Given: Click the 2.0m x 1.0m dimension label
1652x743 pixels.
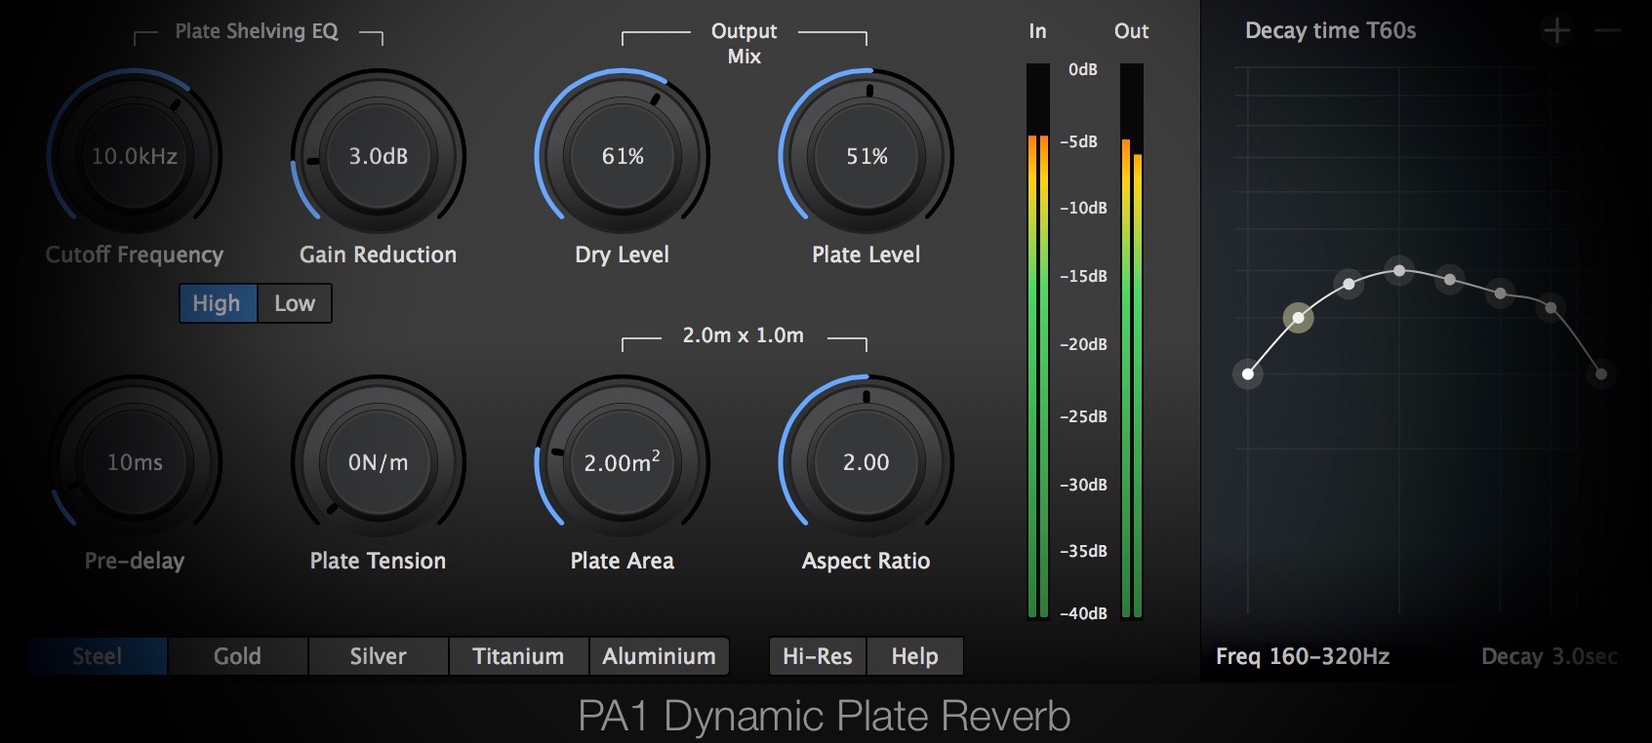Looking at the screenshot, I should (x=744, y=335).
